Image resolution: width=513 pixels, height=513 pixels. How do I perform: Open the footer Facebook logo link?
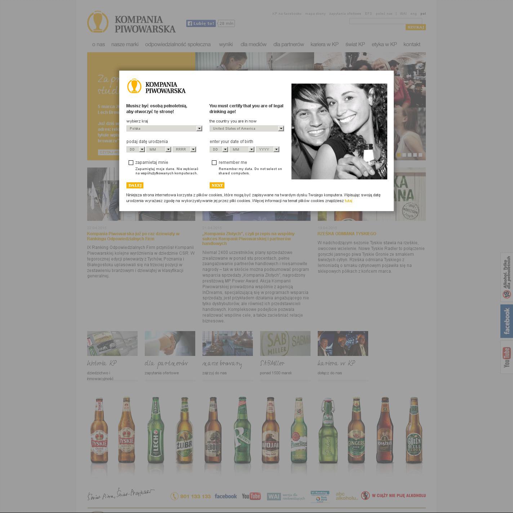(x=226, y=496)
